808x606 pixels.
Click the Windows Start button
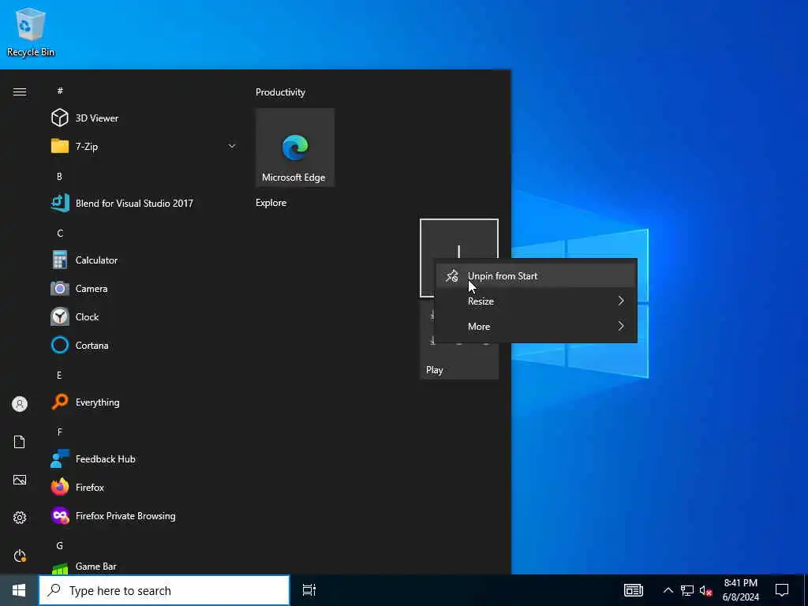(x=19, y=590)
